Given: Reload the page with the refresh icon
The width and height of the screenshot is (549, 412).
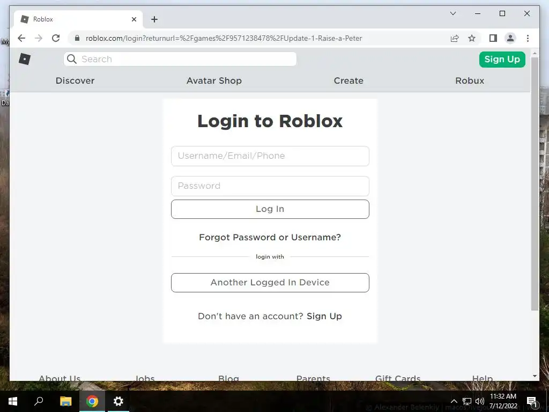Looking at the screenshot, I should [56, 38].
